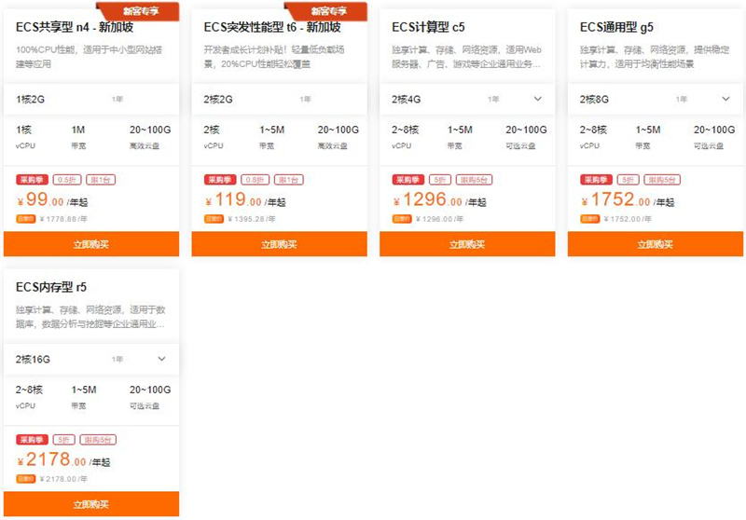The width and height of the screenshot is (746, 520).
Task: Click the 日常价 label beside ¥2178.00
Action: [x=26, y=479]
